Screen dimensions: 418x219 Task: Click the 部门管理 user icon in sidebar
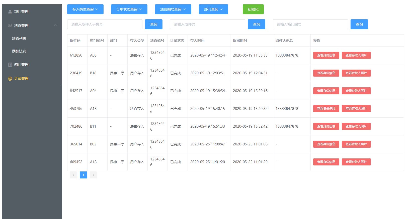tap(10, 12)
